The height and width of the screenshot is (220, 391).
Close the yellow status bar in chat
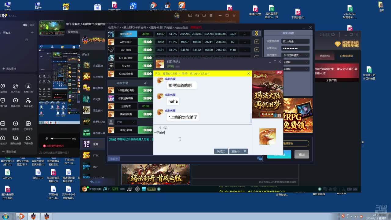tap(248, 74)
